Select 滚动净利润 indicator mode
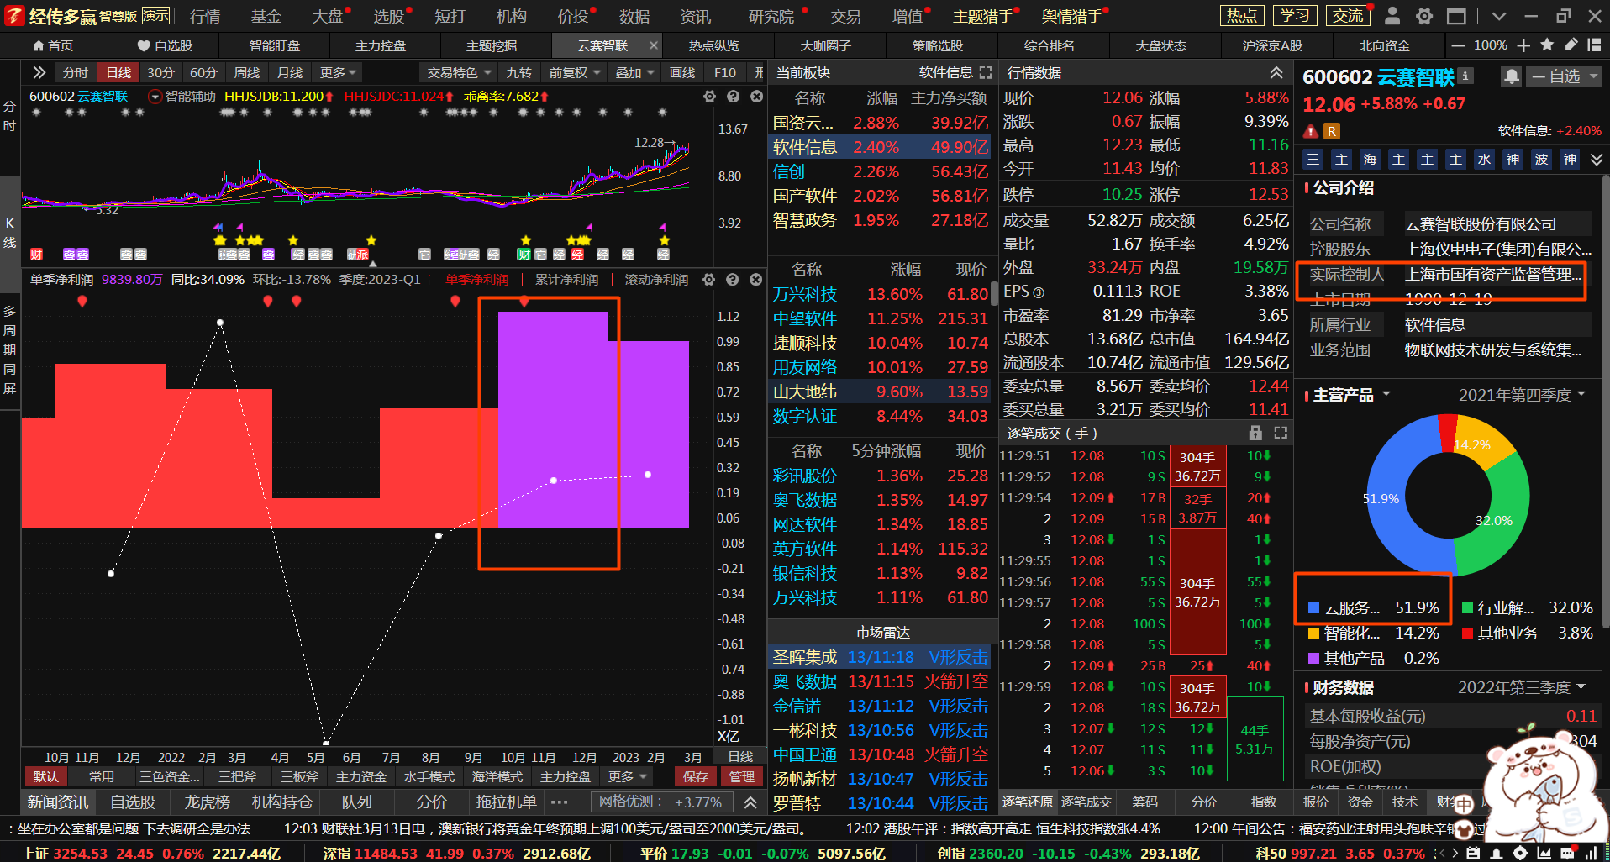Viewport: 1610px width, 862px height. coord(656,280)
